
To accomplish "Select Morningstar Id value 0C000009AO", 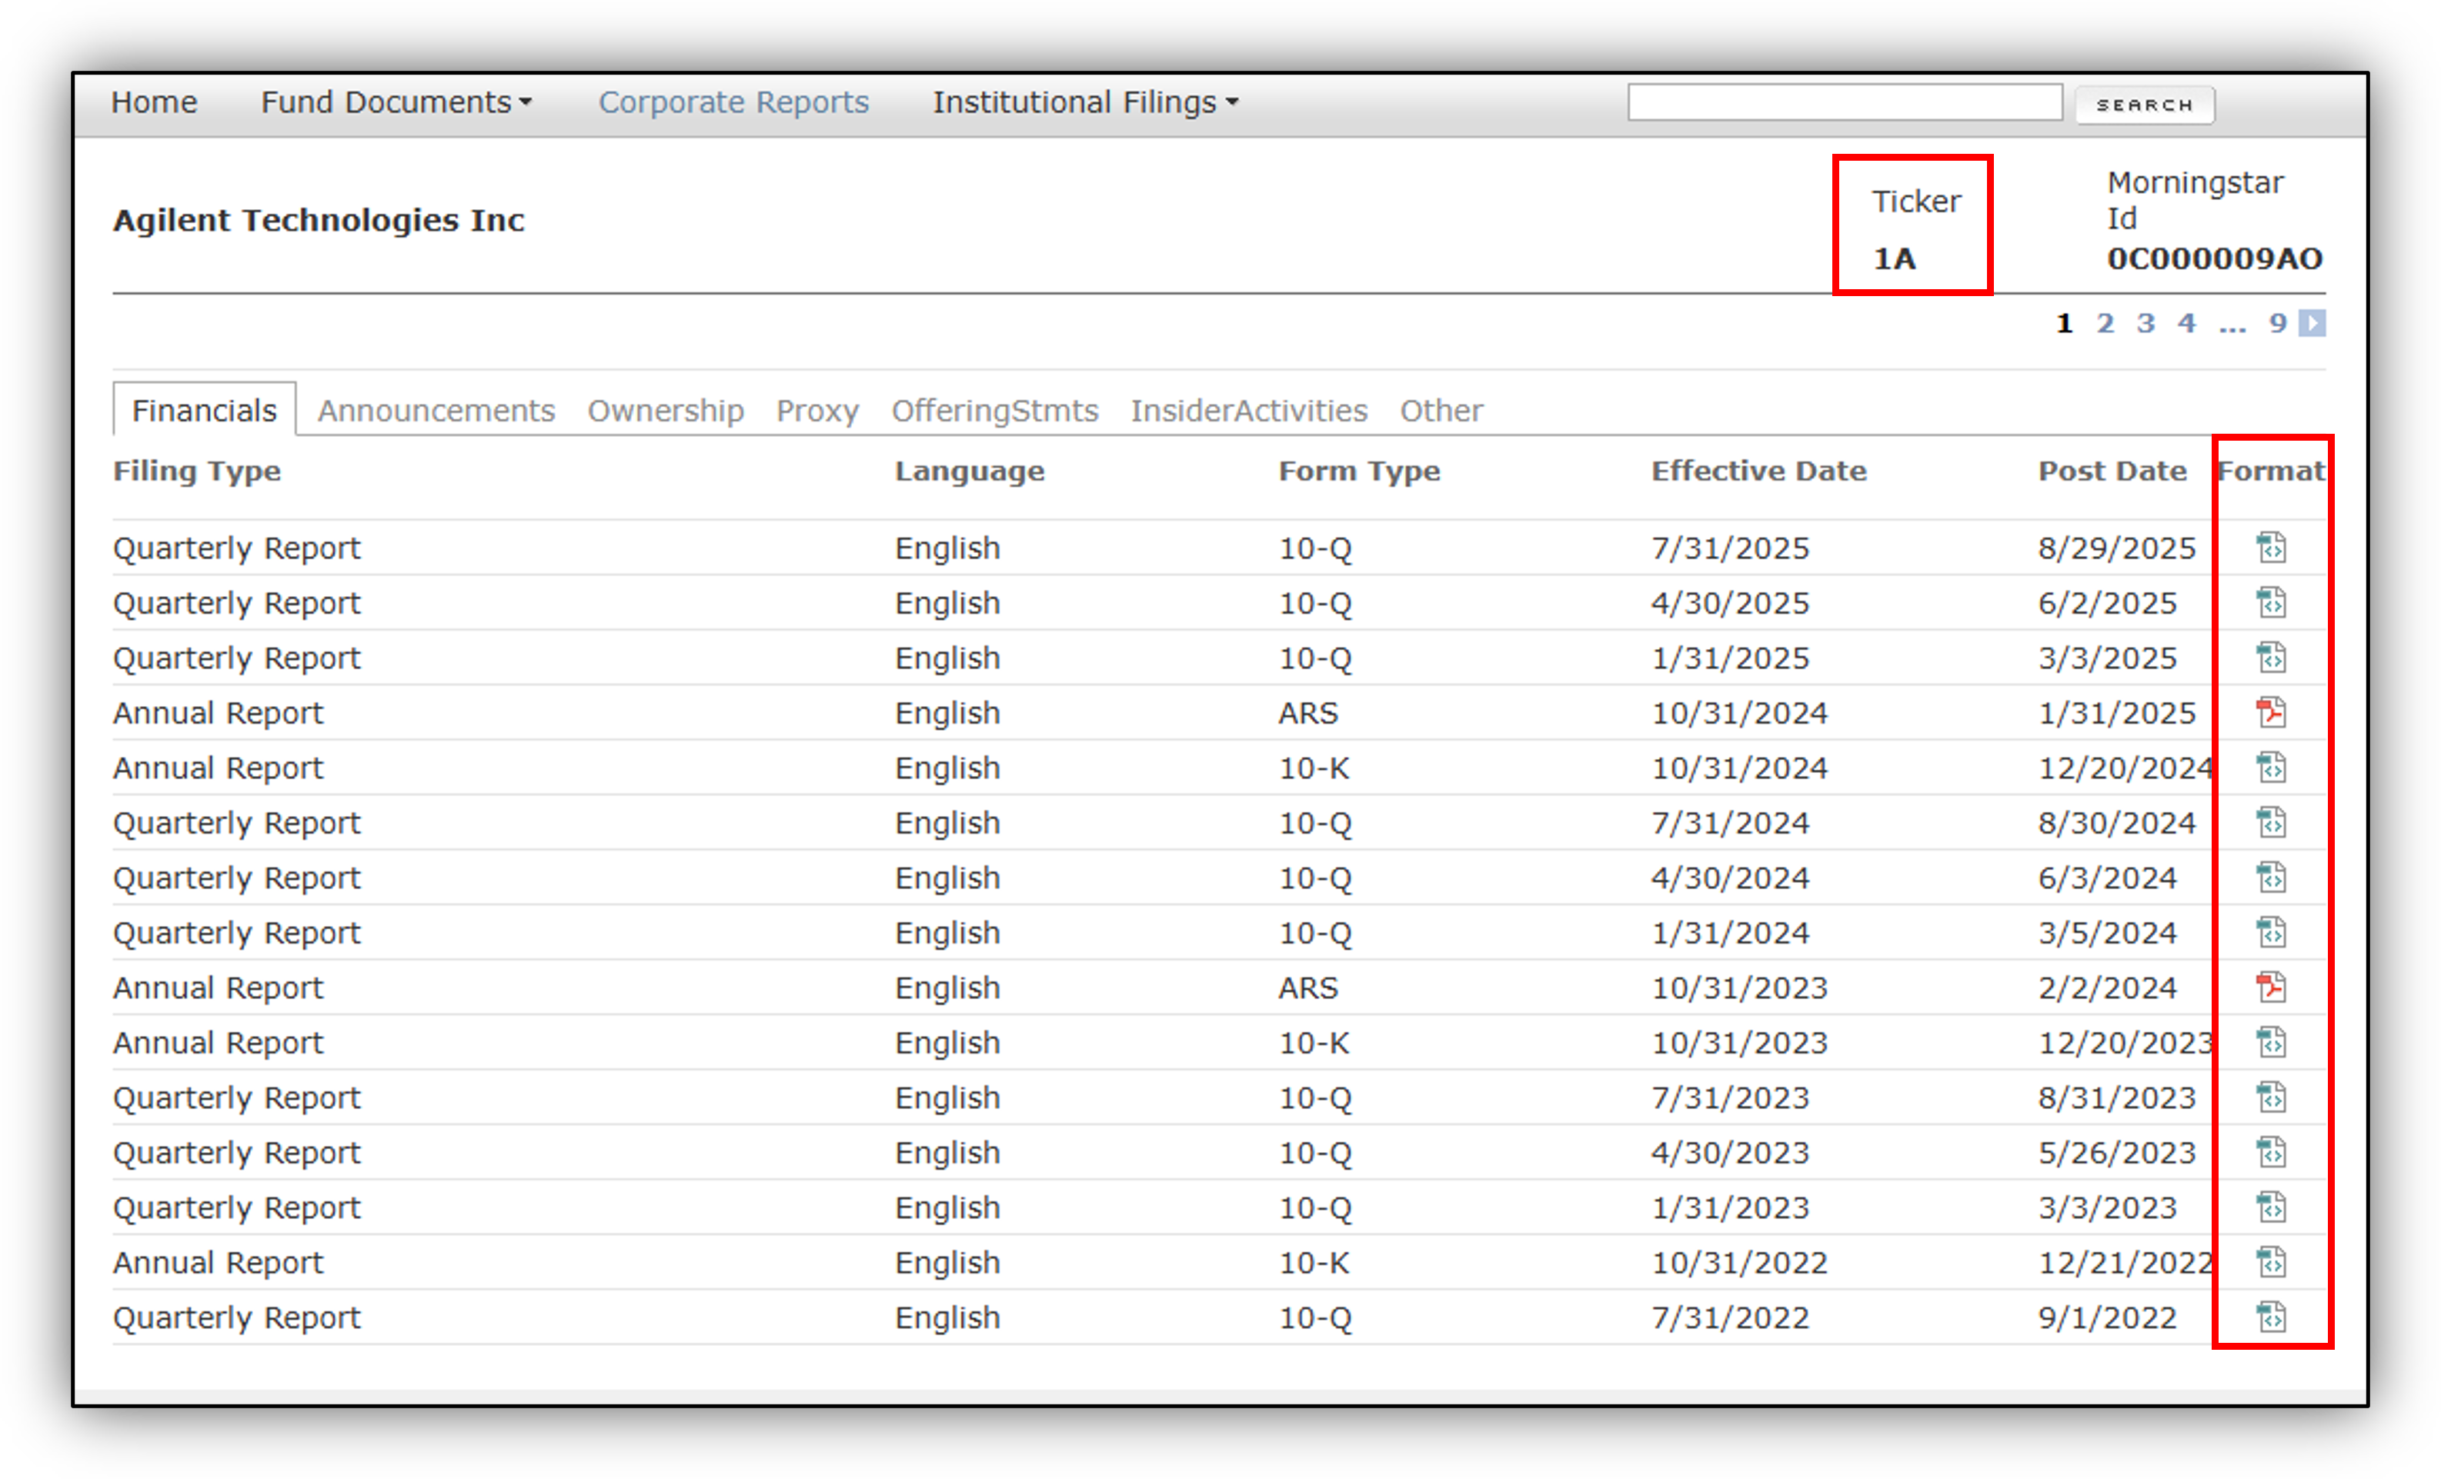I will tap(2214, 258).
